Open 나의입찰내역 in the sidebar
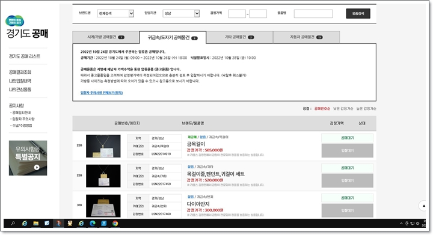 click(x=20, y=81)
